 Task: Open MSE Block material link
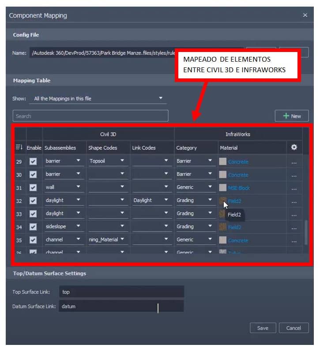point(239,188)
